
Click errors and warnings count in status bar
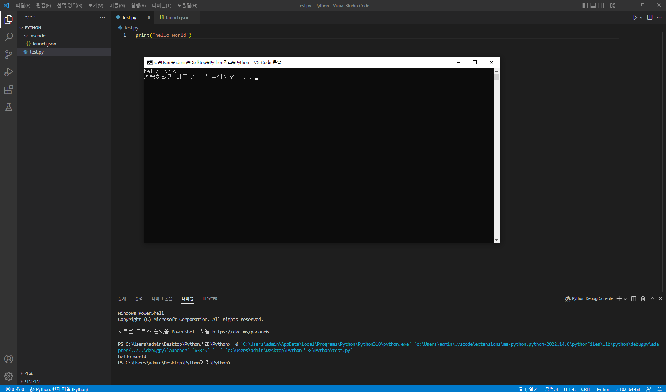(15, 389)
